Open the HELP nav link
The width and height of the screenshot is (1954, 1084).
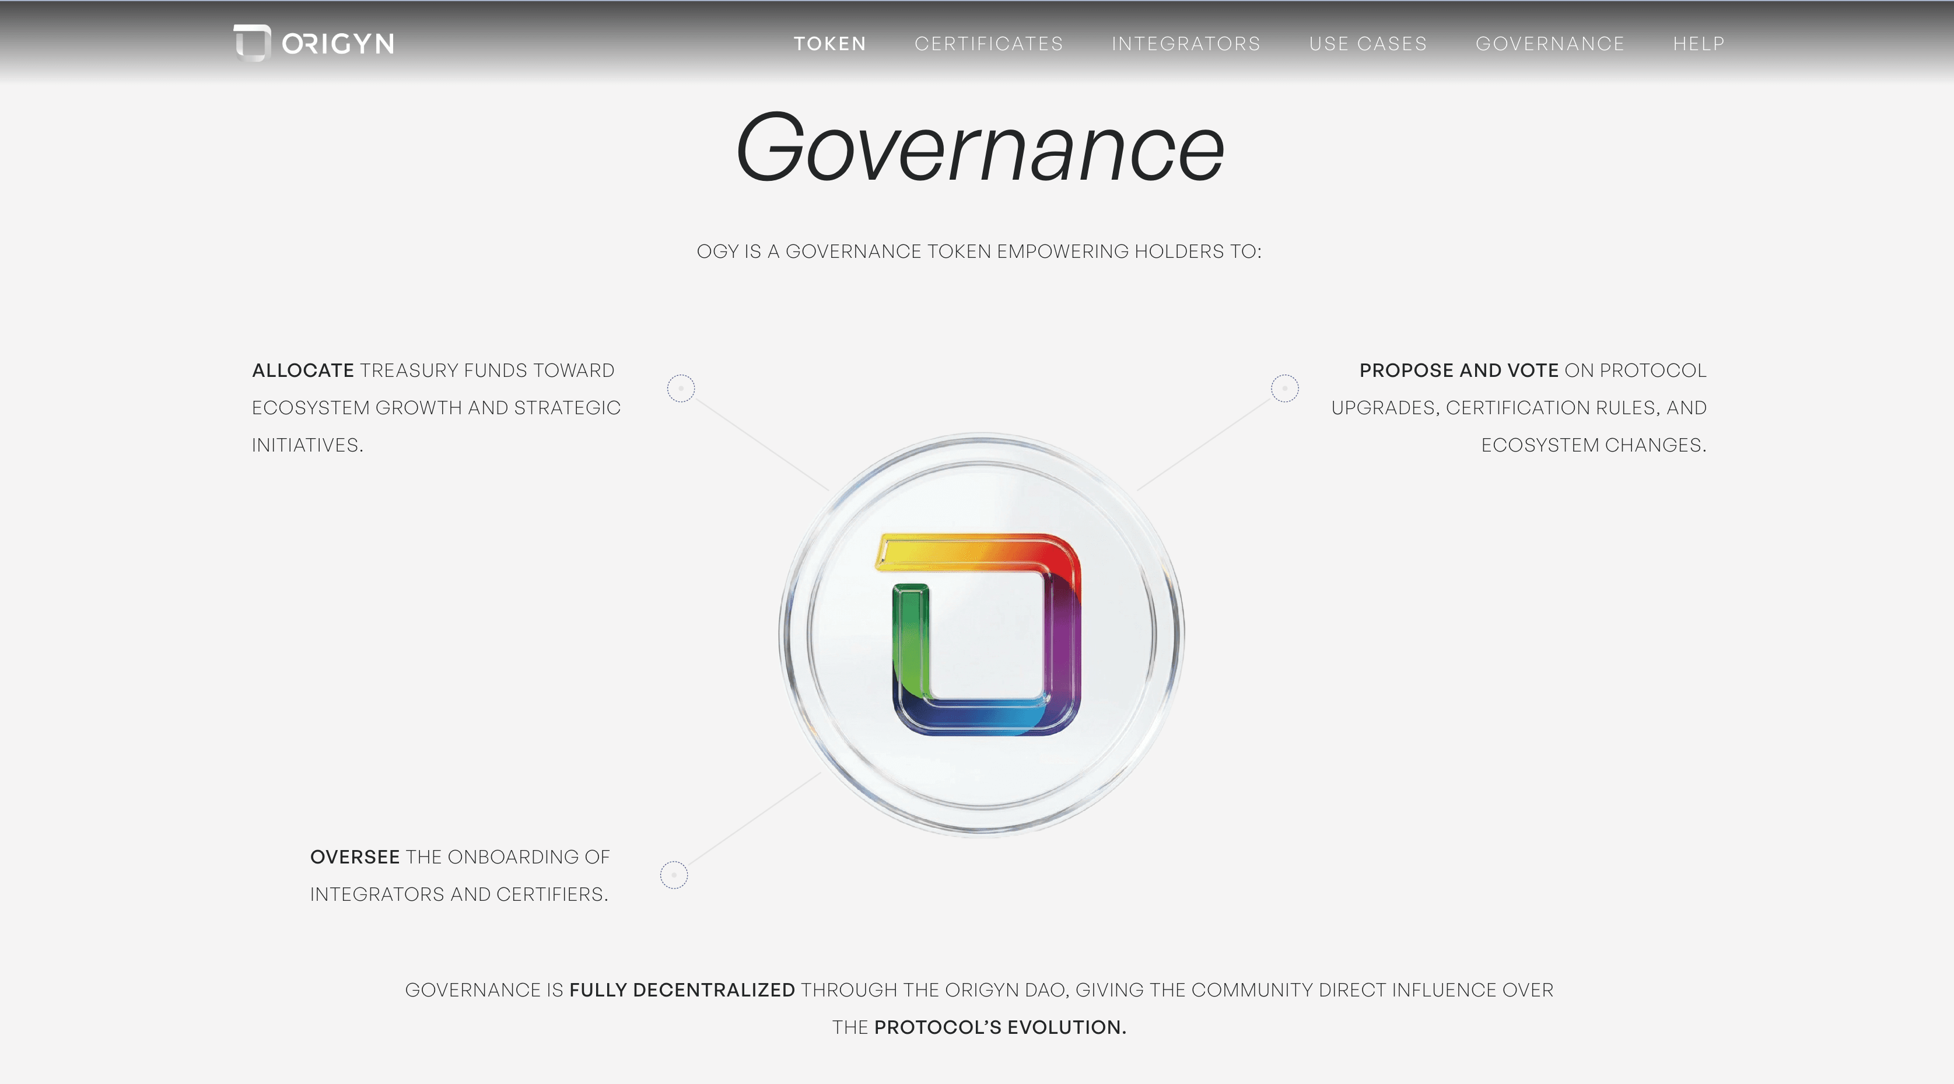tap(1699, 44)
